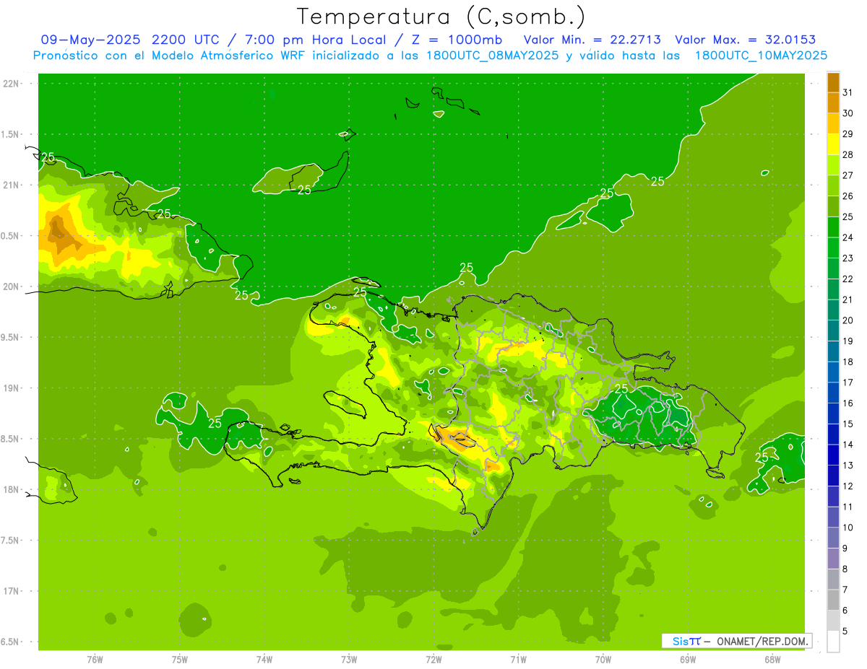Click the teal swatch between 19 and 20

[x=833, y=331]
